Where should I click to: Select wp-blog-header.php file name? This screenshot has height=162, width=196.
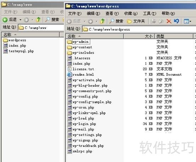click(x=90, y=86)
